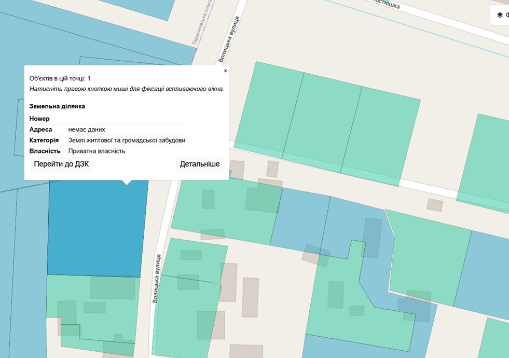
Task: Click the 'Ф' label on layers button
Action: click(x=507, y=15)
